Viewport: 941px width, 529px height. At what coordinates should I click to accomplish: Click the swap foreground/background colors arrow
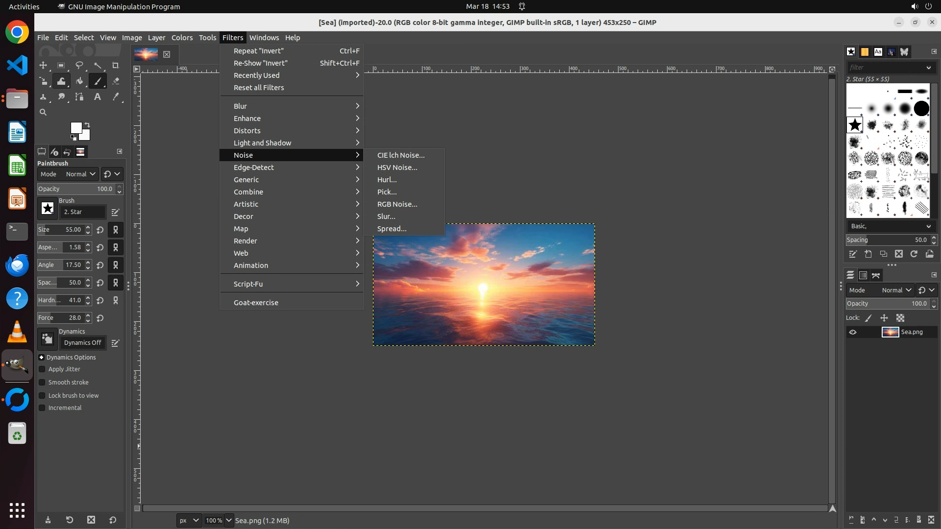pos(87,124)
